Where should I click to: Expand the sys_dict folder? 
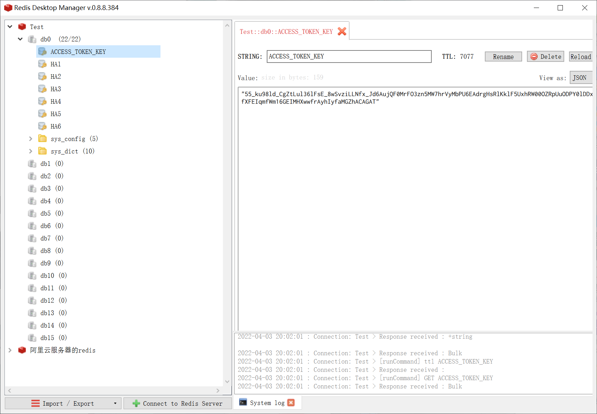pos(31,151)
